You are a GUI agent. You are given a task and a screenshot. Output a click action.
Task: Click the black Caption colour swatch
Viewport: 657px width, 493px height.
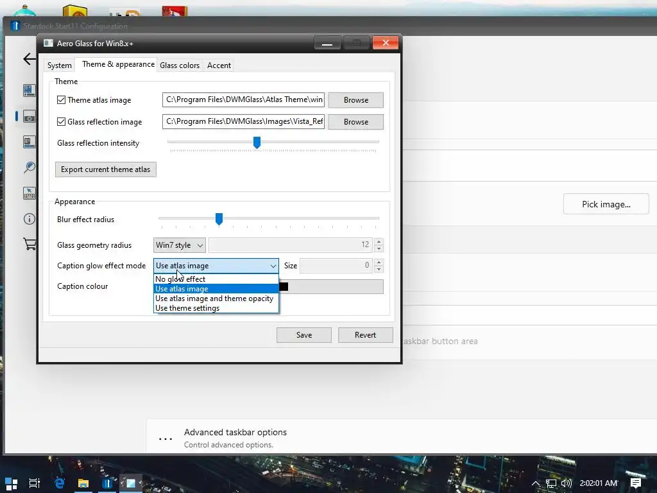pos(284,286)
